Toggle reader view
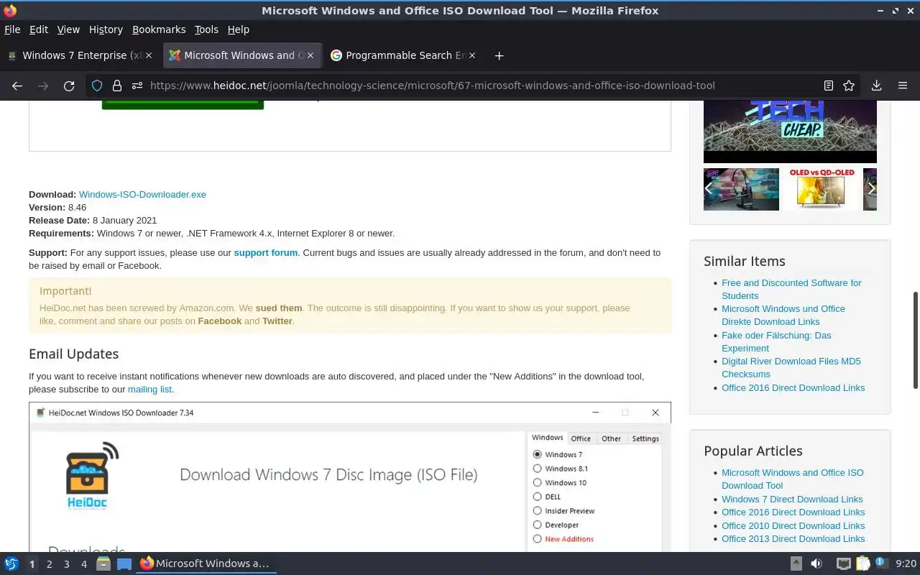This screenshot has width=920, height=575. 828,86
